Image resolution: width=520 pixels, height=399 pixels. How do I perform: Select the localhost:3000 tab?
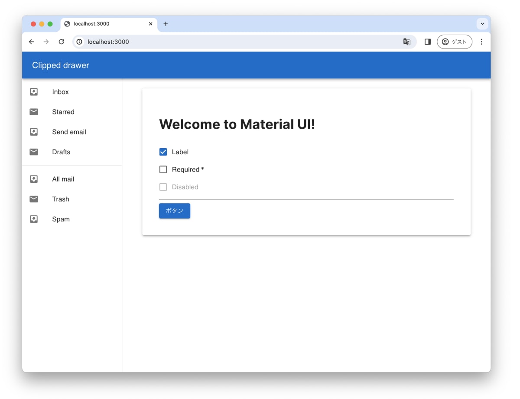point(108,24)
